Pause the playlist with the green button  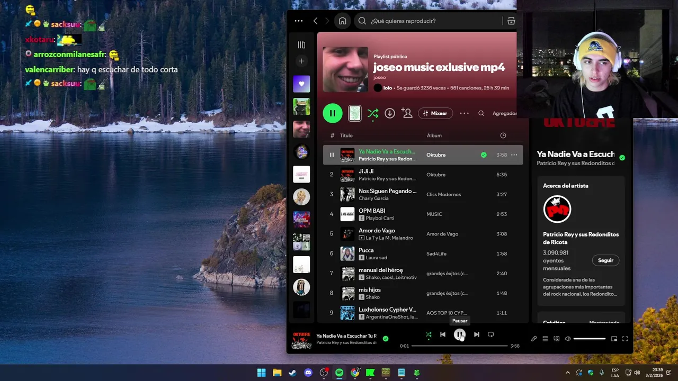pos(333,113)
